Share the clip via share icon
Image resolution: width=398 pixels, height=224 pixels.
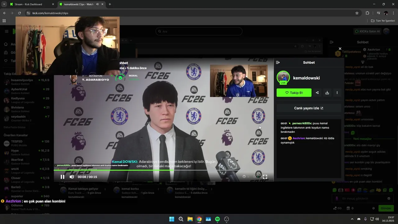pos(317,93)
